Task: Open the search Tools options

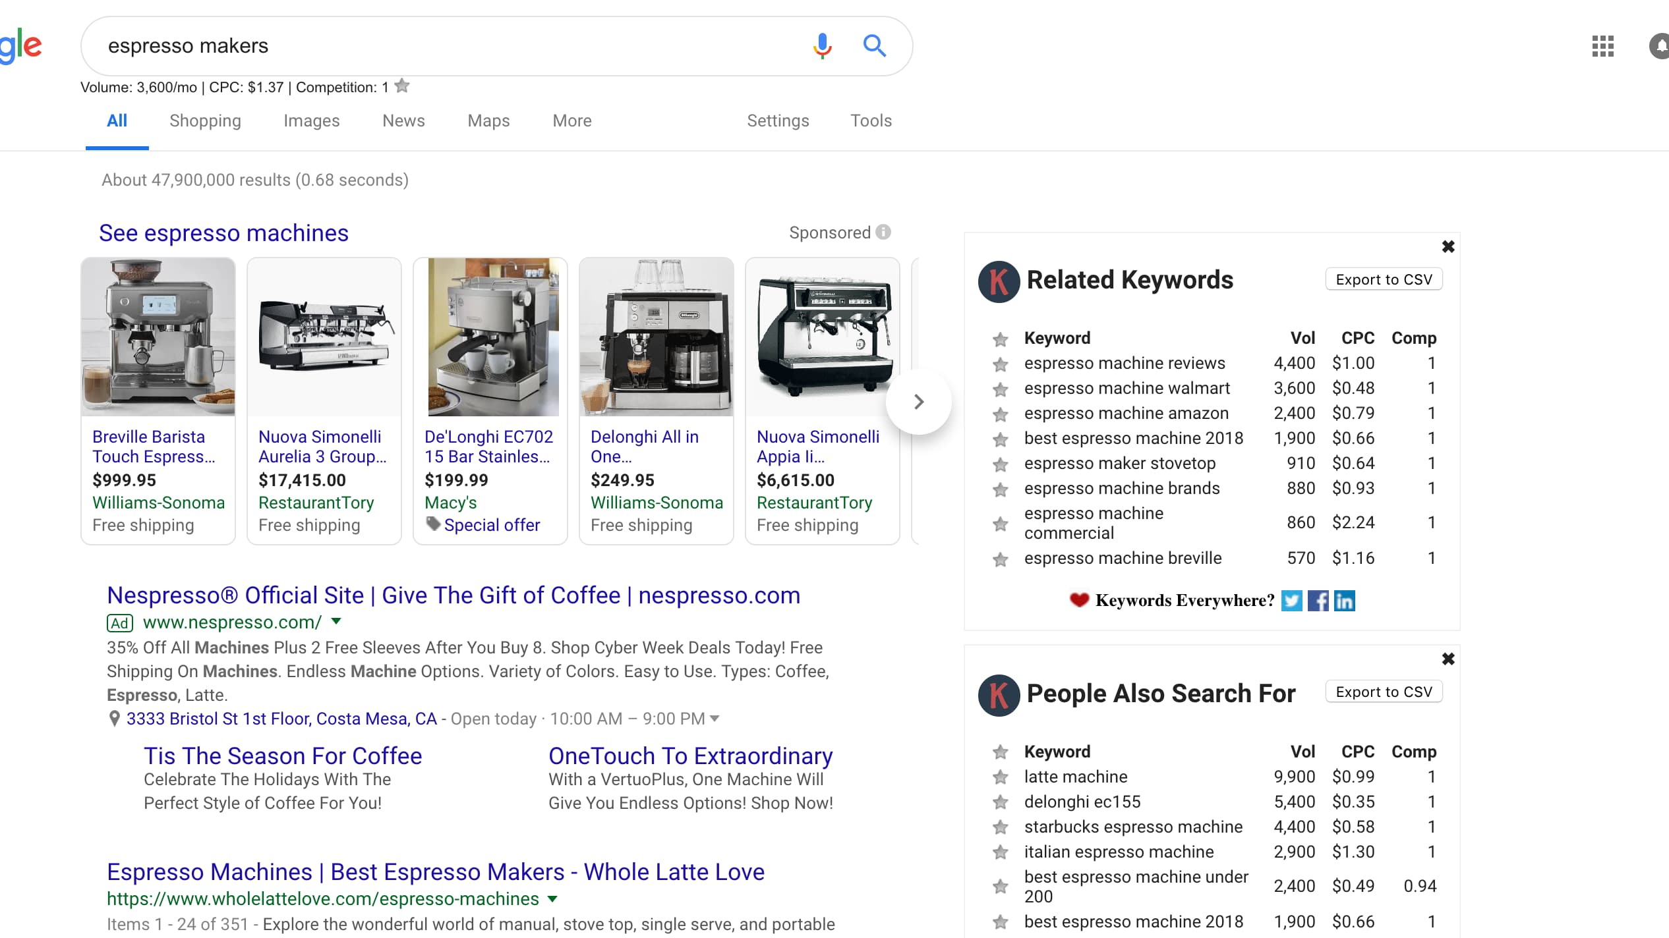Action: (871, 121)
